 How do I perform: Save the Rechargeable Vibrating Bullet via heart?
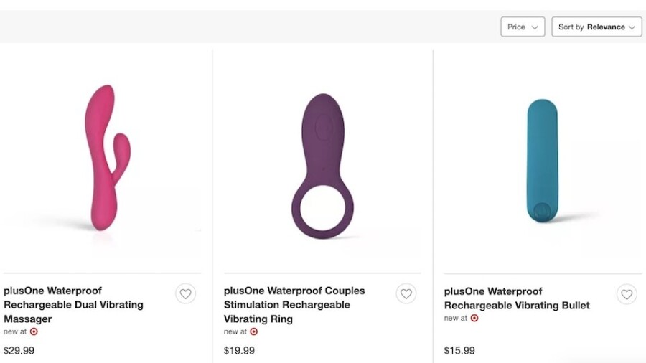click(626, 294)
